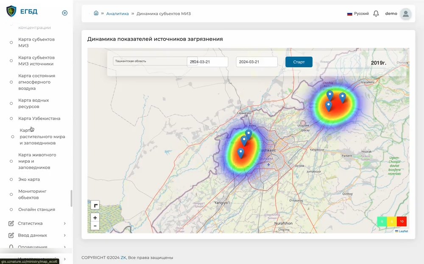Open the Leaflet attribution link

point(403,231)
